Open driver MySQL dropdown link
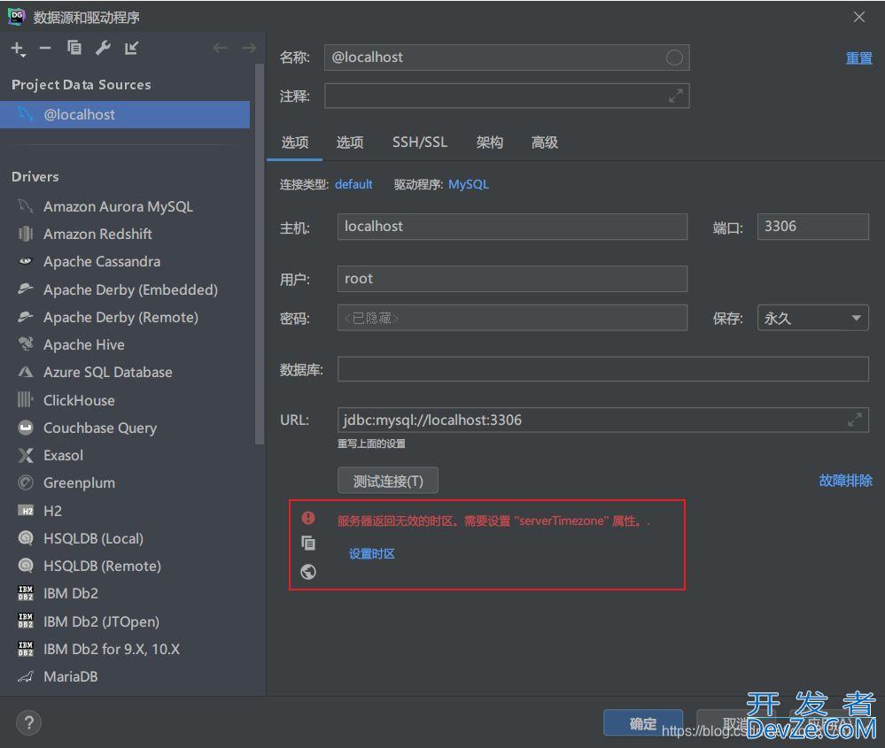 pos(469,184)
